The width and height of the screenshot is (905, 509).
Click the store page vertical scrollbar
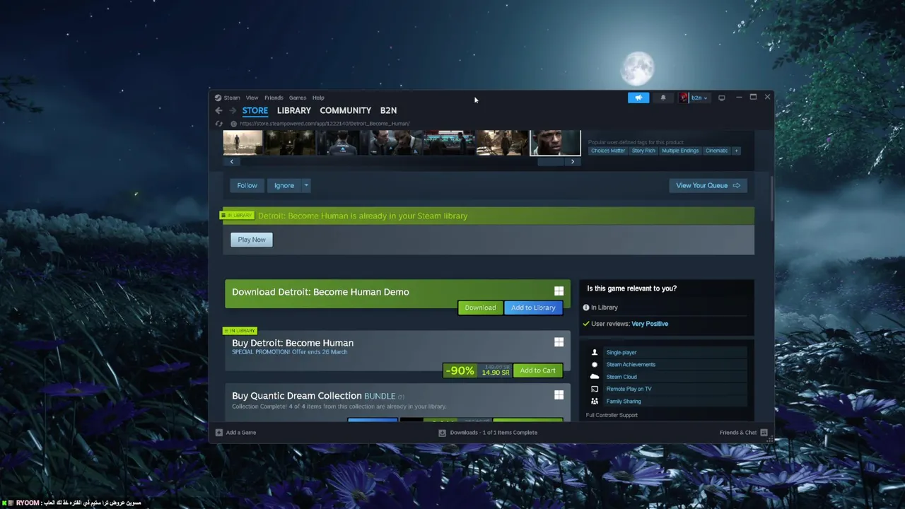click(771, 199)
